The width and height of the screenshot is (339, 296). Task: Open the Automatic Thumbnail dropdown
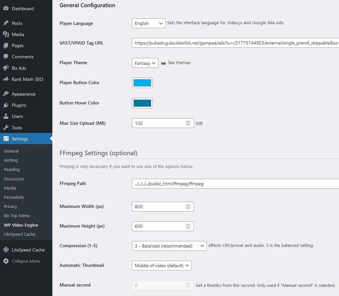coord(162,266)
